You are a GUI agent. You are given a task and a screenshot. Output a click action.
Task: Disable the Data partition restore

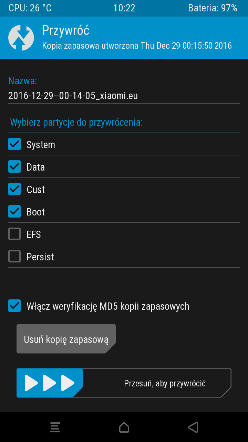pyautogui.click(x=14, y=166)
